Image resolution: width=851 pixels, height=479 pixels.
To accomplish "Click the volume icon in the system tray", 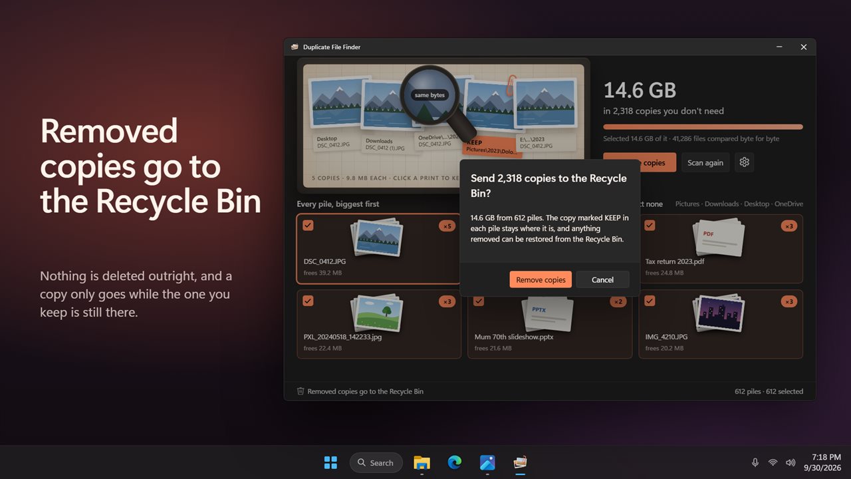I will pyautogui.click(x=790, y=462).
